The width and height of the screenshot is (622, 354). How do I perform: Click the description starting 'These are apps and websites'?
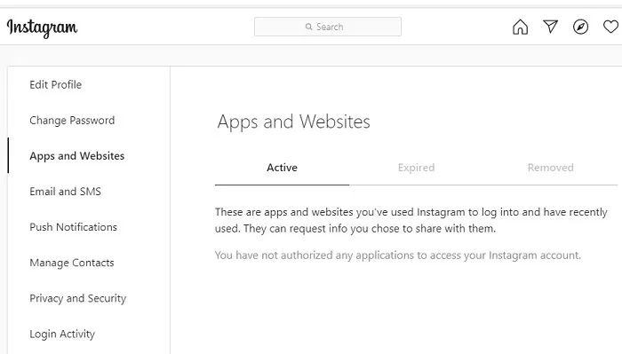(411, 220)
